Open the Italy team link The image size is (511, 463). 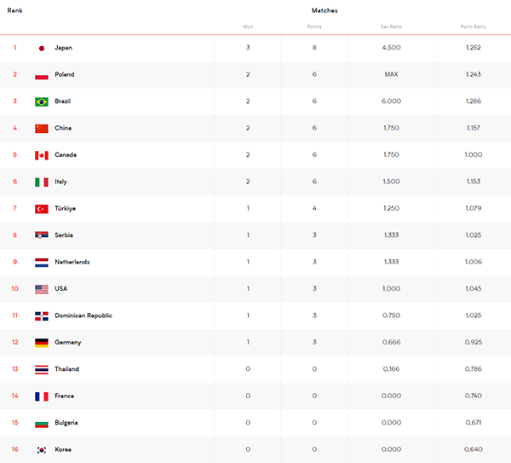click(60, 182)
